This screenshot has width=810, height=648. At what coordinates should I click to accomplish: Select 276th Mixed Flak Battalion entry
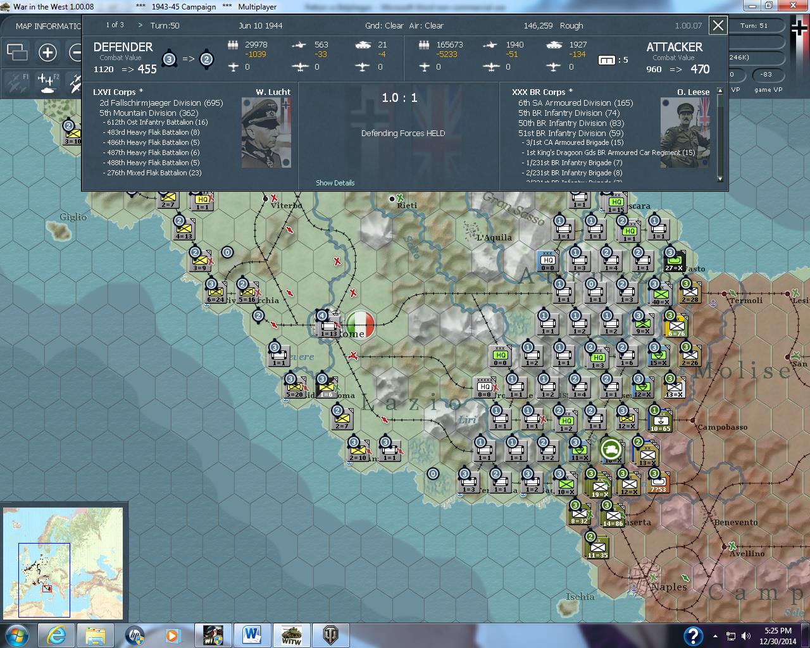pyautogui.click(x=153, y=173)
